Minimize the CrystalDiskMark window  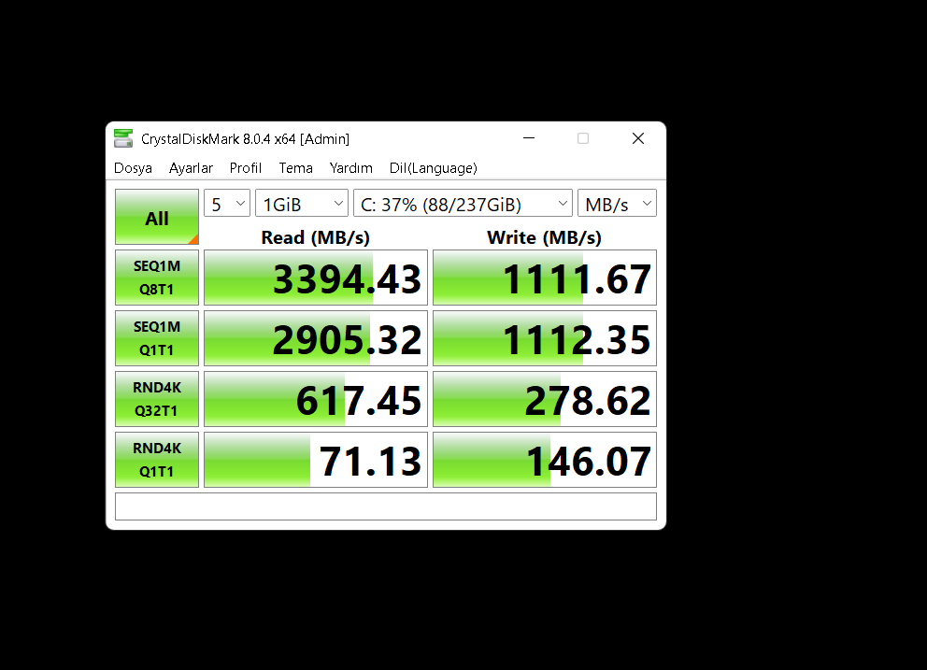point(529,138)
